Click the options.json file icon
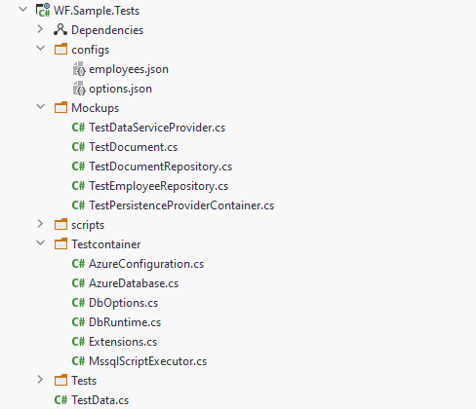The width and height of the screenshot is (476, 409). [x=79, y=89]
